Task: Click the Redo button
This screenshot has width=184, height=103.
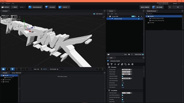Action: tap(22, 7)
